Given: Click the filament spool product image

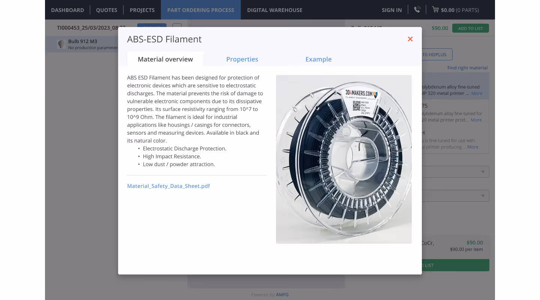Looking at the screenshot, I should 344,159.
